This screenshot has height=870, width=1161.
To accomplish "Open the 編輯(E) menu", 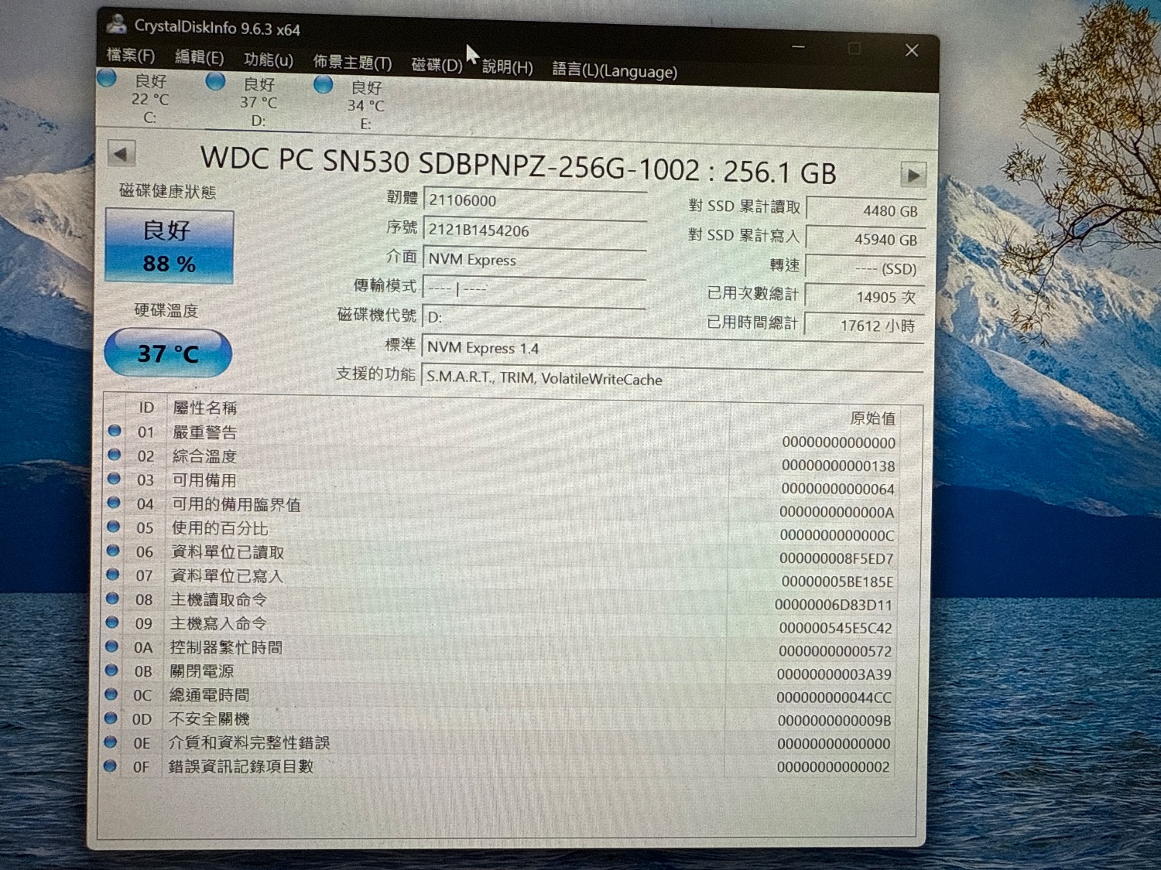I will (199, 58).
